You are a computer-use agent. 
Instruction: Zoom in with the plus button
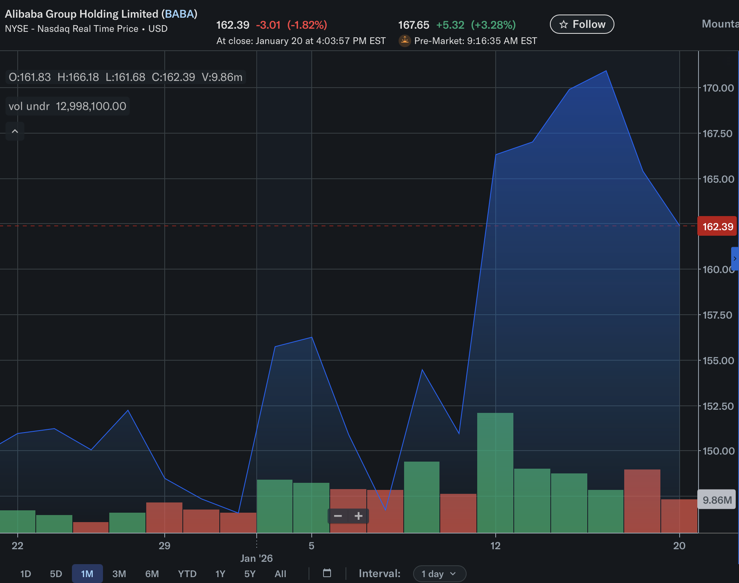(x=358, y=516)
